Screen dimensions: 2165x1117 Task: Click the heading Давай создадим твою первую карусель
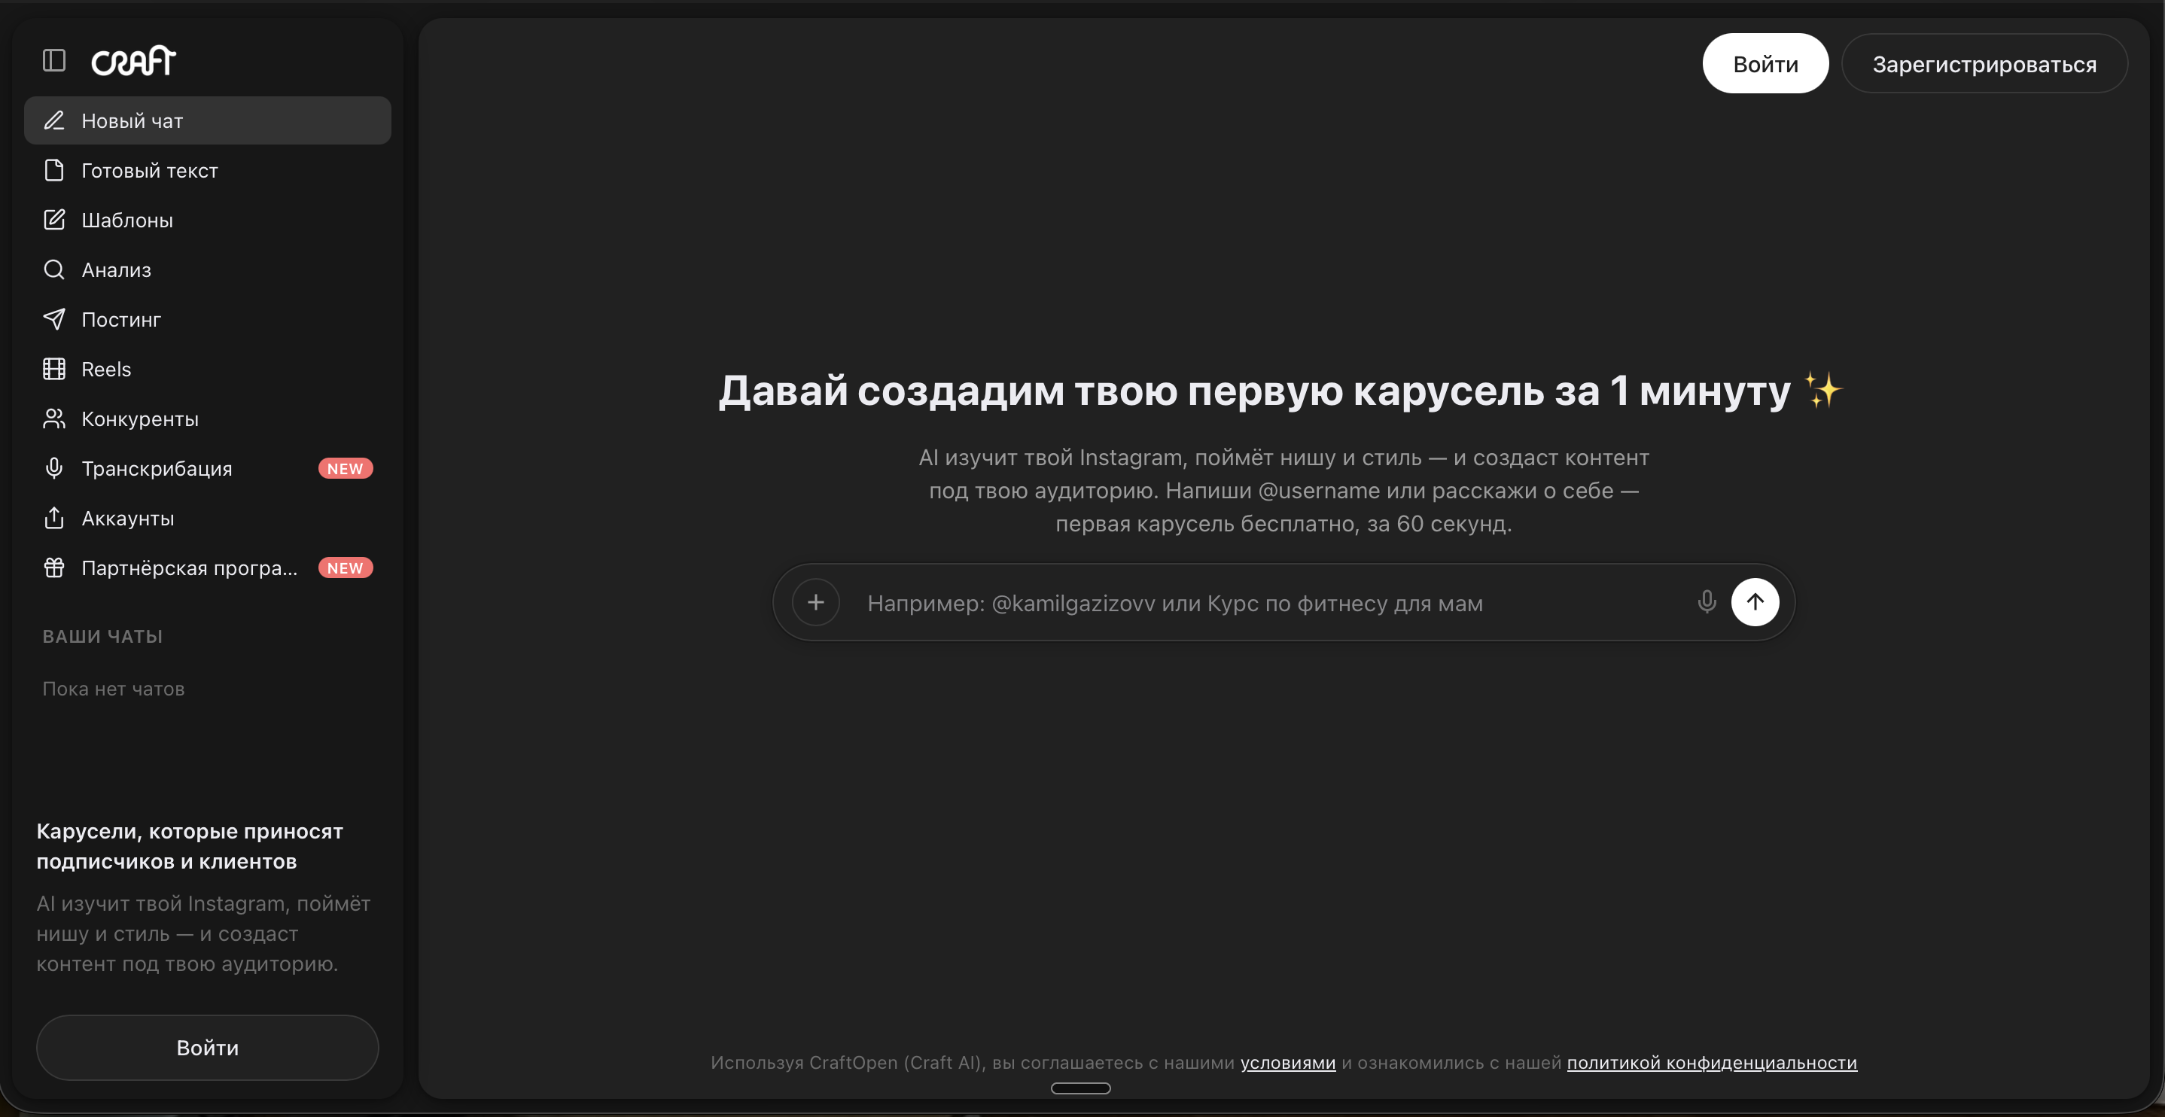tap(1280, 391)
